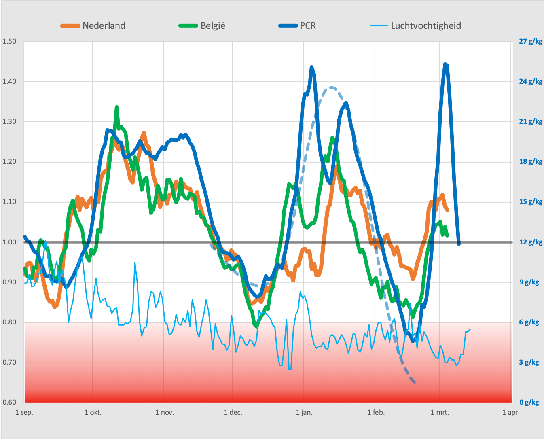Click the 24 g/kg right axis label
The image size is (544, 439).
tap(531, 81)
